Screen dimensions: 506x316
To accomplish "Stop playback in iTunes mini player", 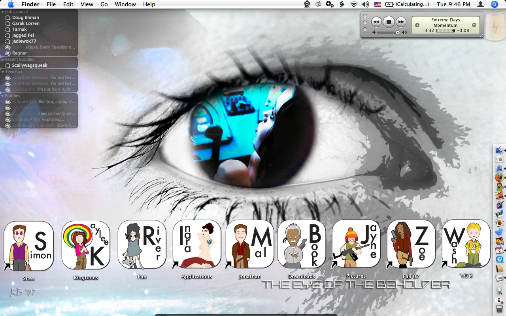I will (x=389, y=22).
